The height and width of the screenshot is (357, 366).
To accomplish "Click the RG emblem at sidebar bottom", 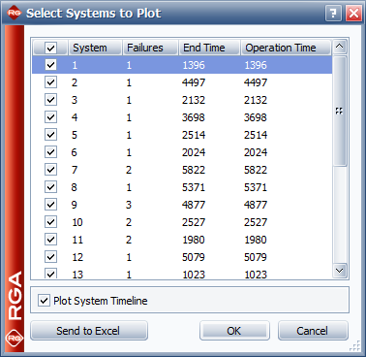I will coord(15,339).
